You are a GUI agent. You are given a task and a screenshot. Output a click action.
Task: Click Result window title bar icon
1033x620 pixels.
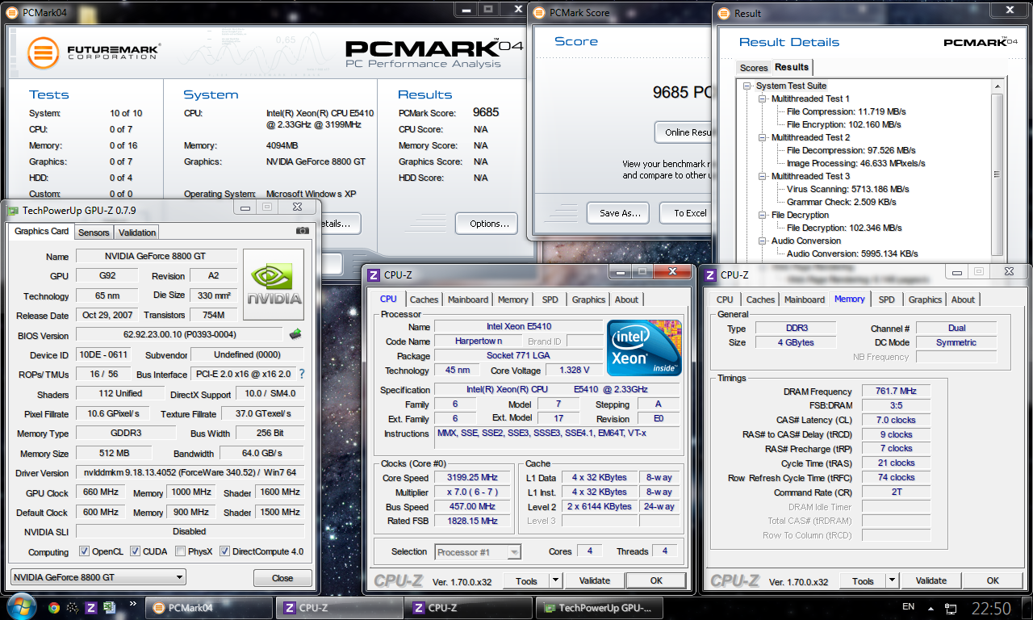tap(724, 13)
